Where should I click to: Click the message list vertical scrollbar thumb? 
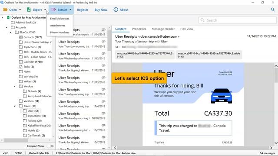pos(109,40)
